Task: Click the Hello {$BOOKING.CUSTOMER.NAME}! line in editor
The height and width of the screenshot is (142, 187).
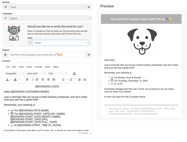Action: pos(27,92)
